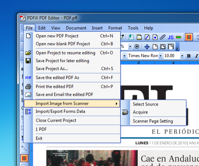The width and height of the screenshot is (199, 166).
Task: Click the JS JavaScript toolbar icon
Action: tap(170, 37)
